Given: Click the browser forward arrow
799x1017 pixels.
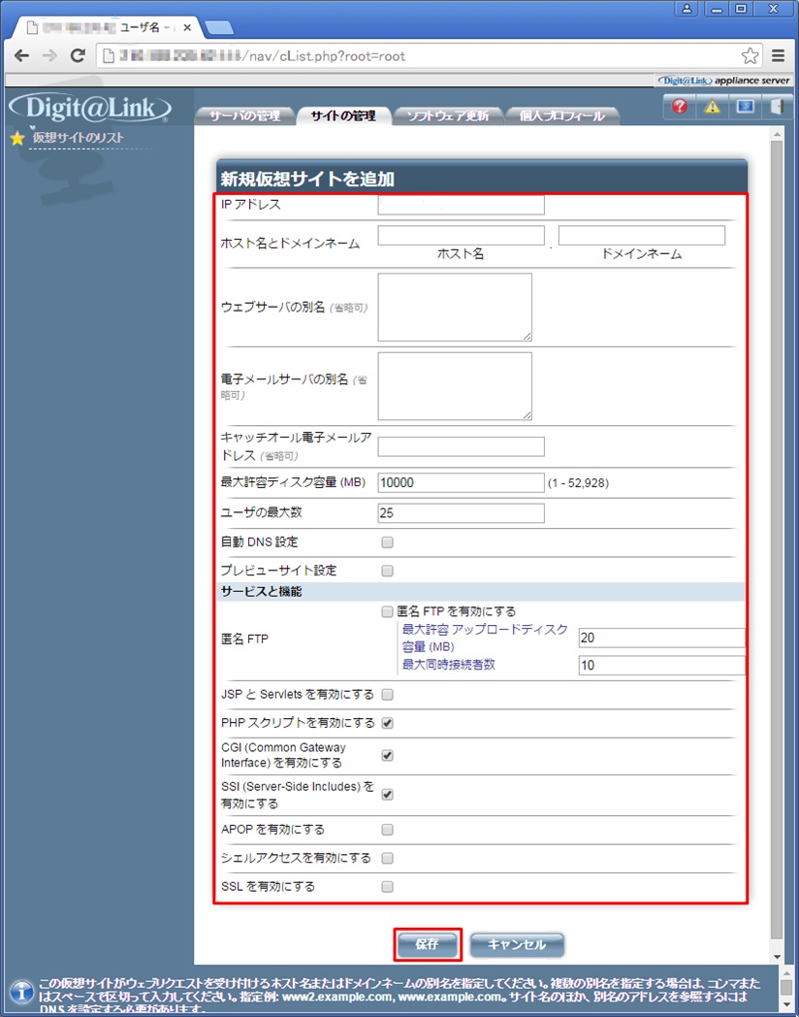Looking at the screenshot, I should click(49, 55).
